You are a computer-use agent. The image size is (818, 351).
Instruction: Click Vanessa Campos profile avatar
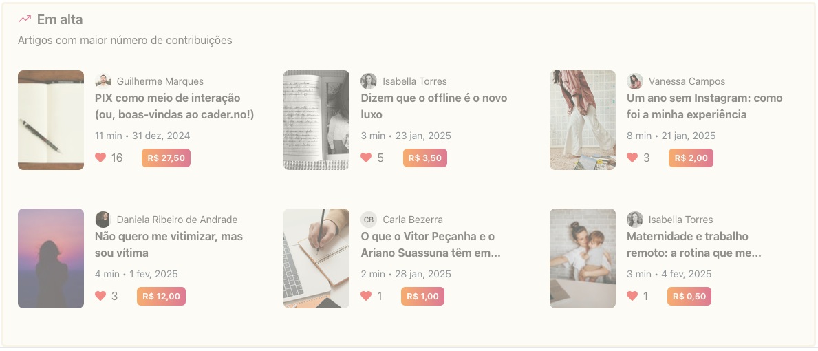(x=634, y=81)
